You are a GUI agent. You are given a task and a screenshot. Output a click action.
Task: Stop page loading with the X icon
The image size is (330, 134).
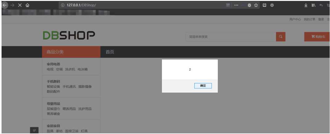point(20,6)
